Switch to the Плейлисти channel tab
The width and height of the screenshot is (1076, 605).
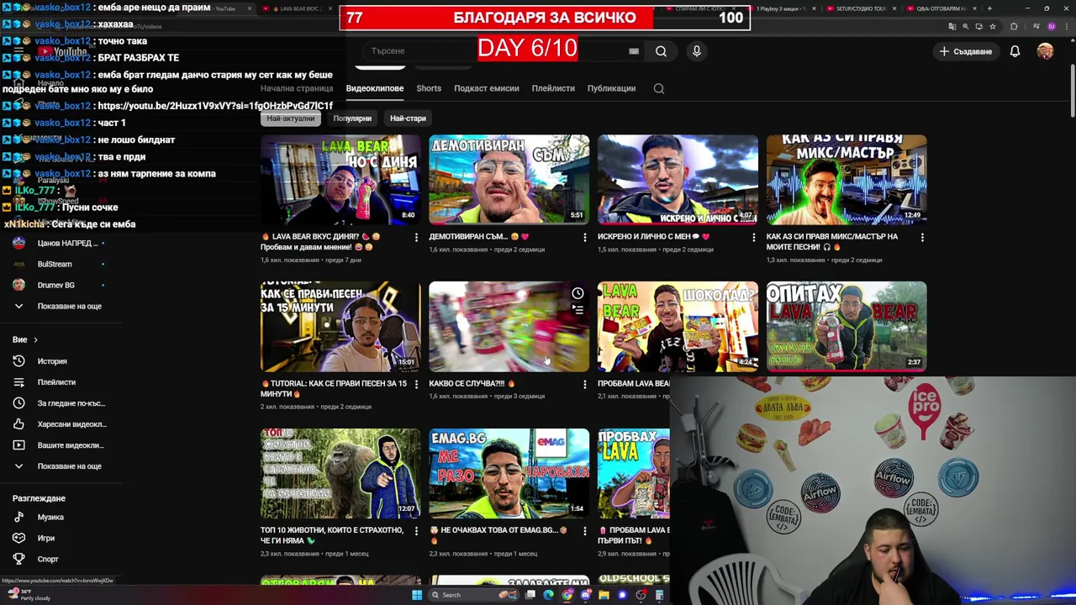(x=553, y=88)
